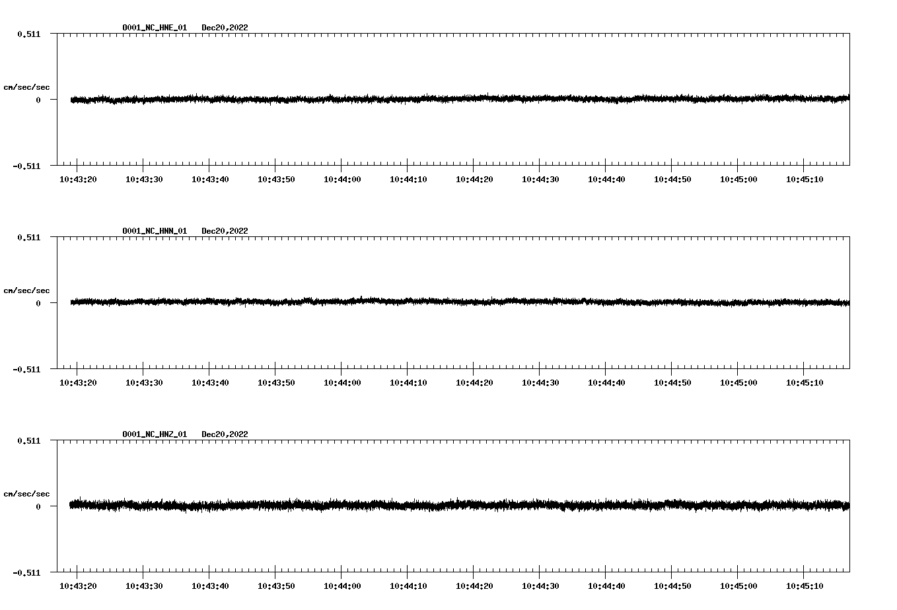897x610 pixels.
Task: Click the O001_NC_HNN_01 channel label
Action: pyautogui.click(x=154, y=230)
